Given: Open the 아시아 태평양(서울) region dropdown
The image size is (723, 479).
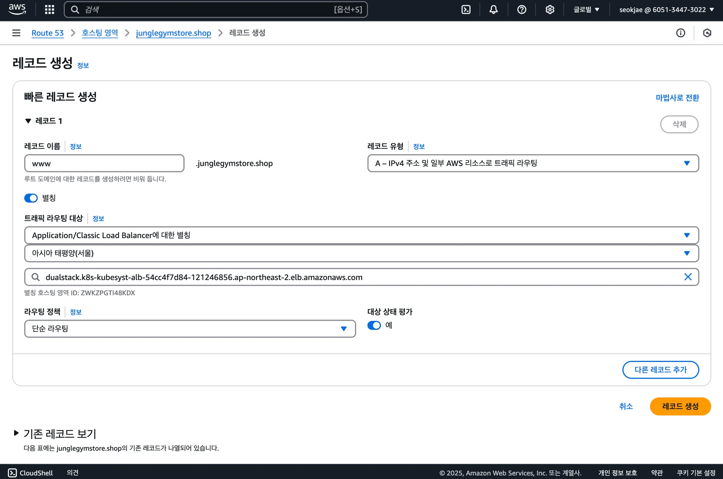Looking at the screenshot, I should pos(361,253).
